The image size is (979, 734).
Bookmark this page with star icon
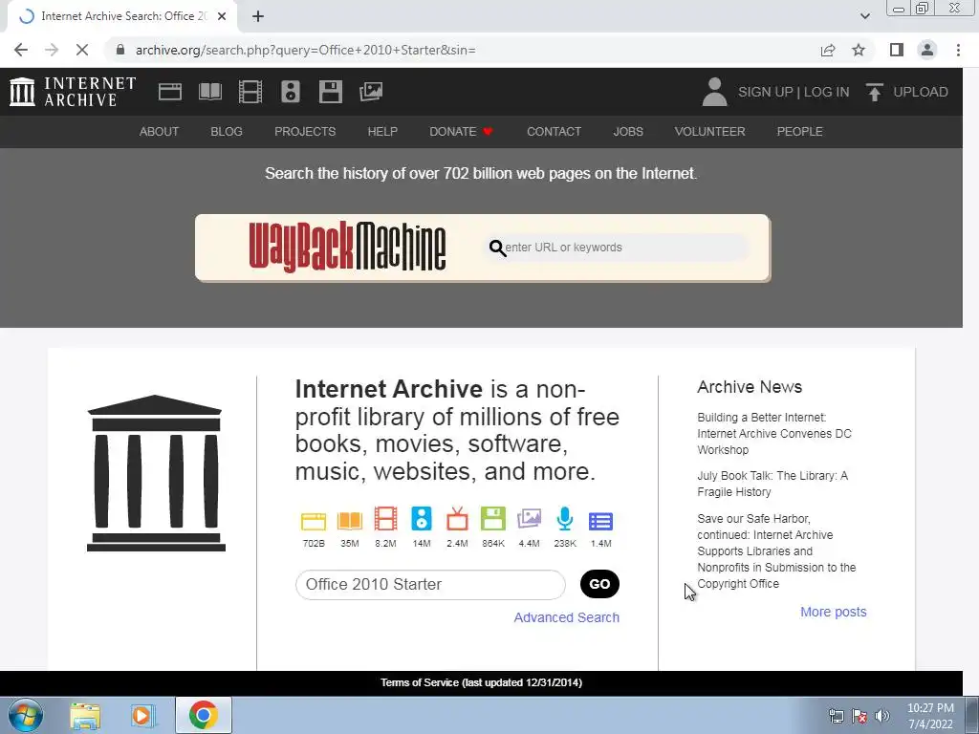pyautogui.click(x=859, y=50)
